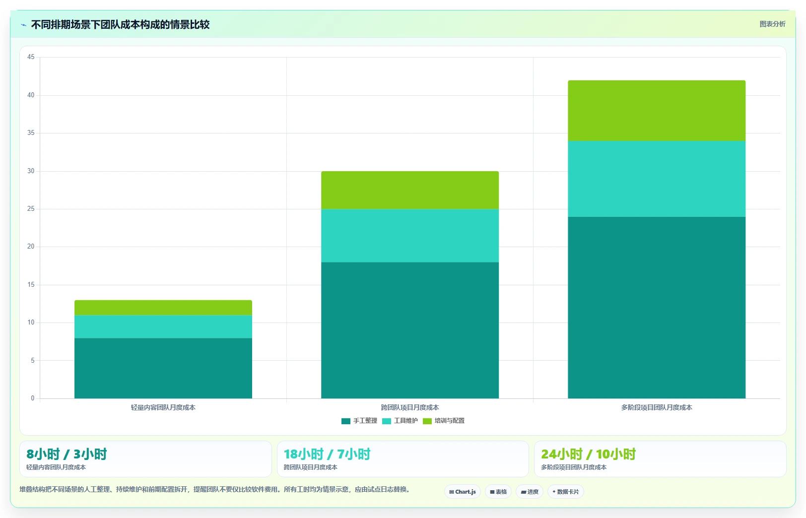Click the 跨团队项目月度成本 caption in second card
Viewport: 806px width, 518px height.
311,467
